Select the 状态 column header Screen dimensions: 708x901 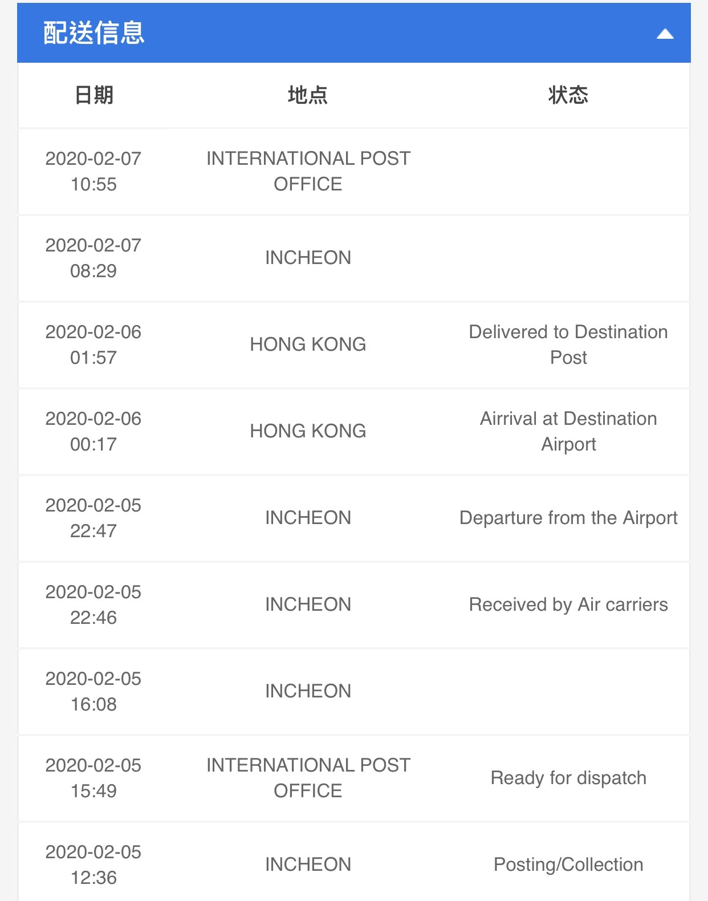tap(568, 95)
